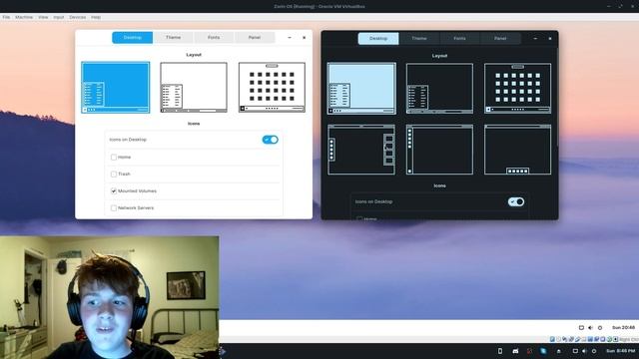
Task: Close the dark appearance window
Action: [x=550, y=38]
